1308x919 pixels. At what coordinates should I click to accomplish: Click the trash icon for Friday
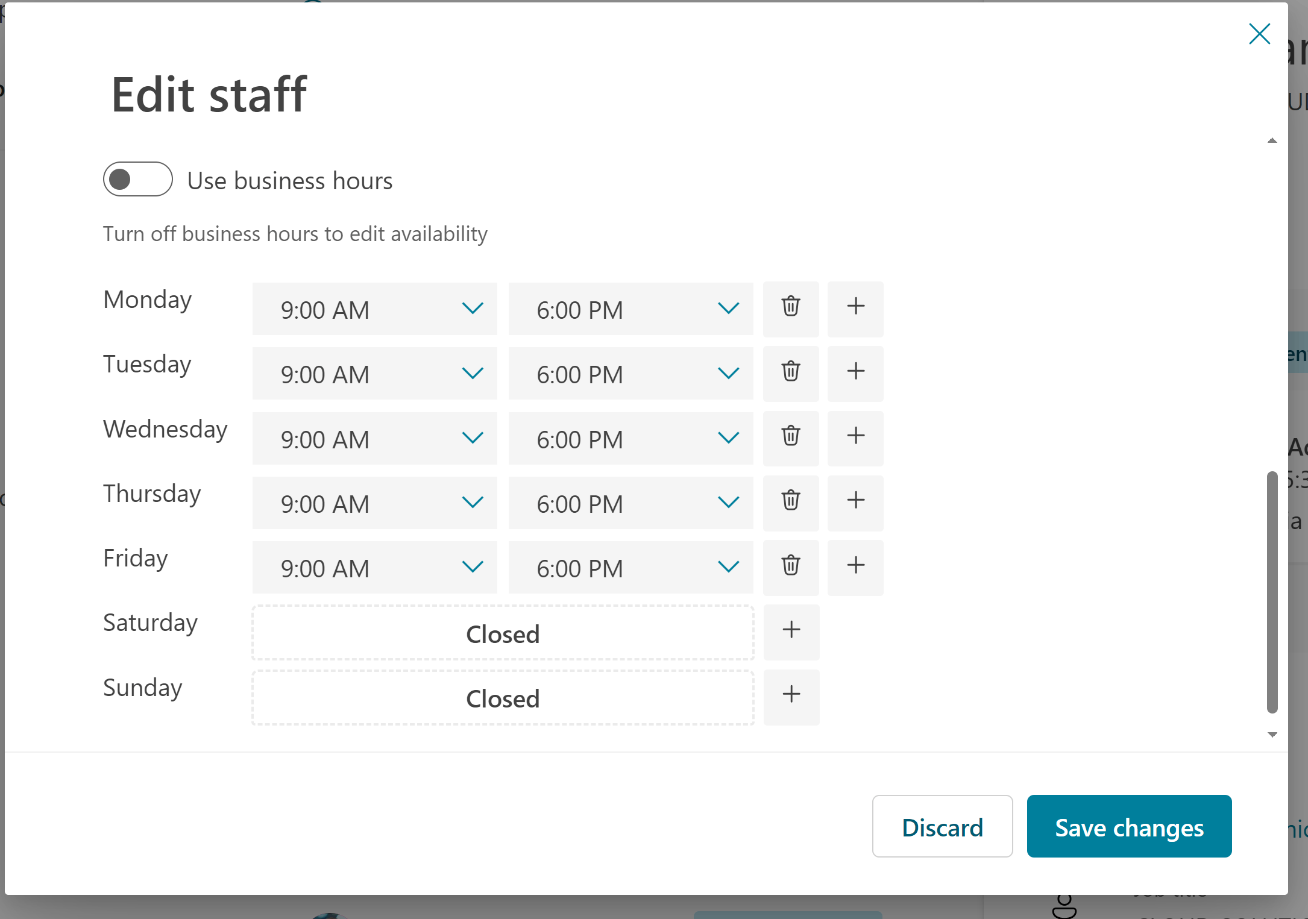(x=791, y=567)
